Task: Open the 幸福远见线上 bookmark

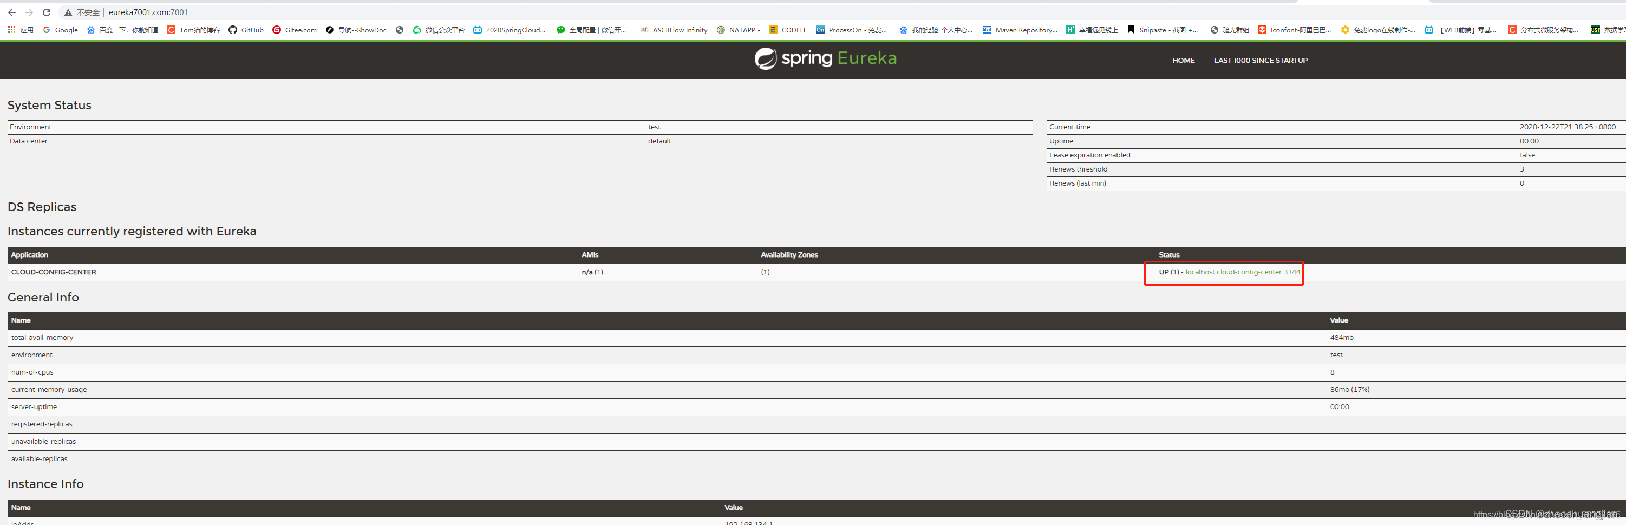Action: tap(1092, 30)
